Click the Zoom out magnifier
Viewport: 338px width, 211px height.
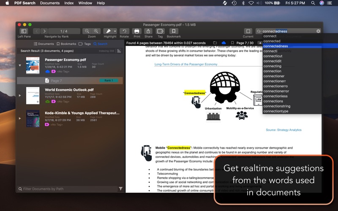coord(87,31)
